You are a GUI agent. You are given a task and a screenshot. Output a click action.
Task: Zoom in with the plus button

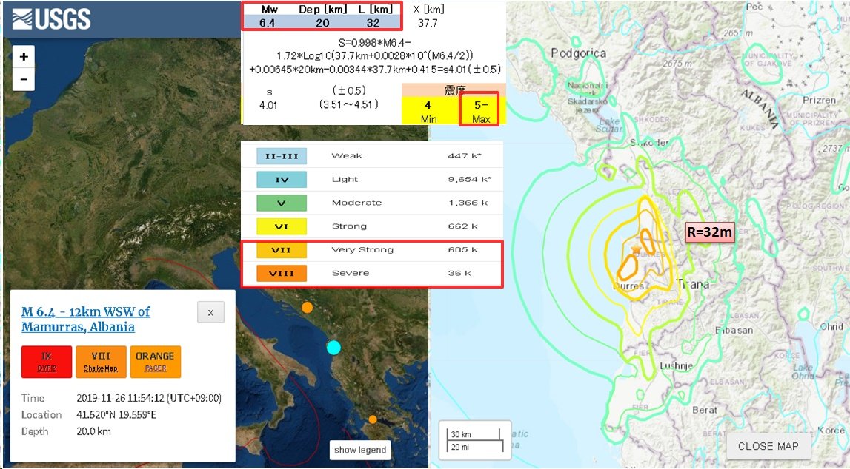pyautogui.click(x=23, y=57)
